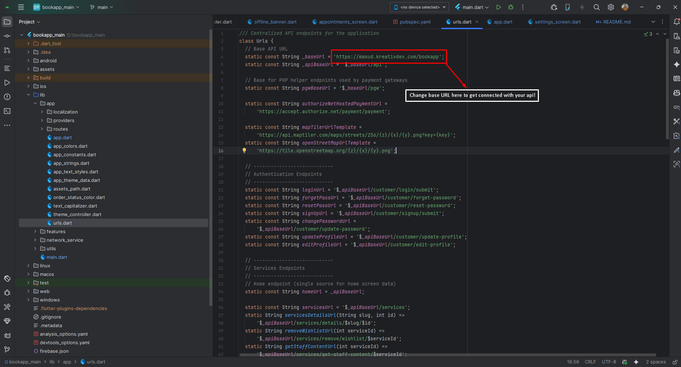The image size is (681, 367).
Task: Click the intention lightbulb on line 16
Action: point(245,150)
